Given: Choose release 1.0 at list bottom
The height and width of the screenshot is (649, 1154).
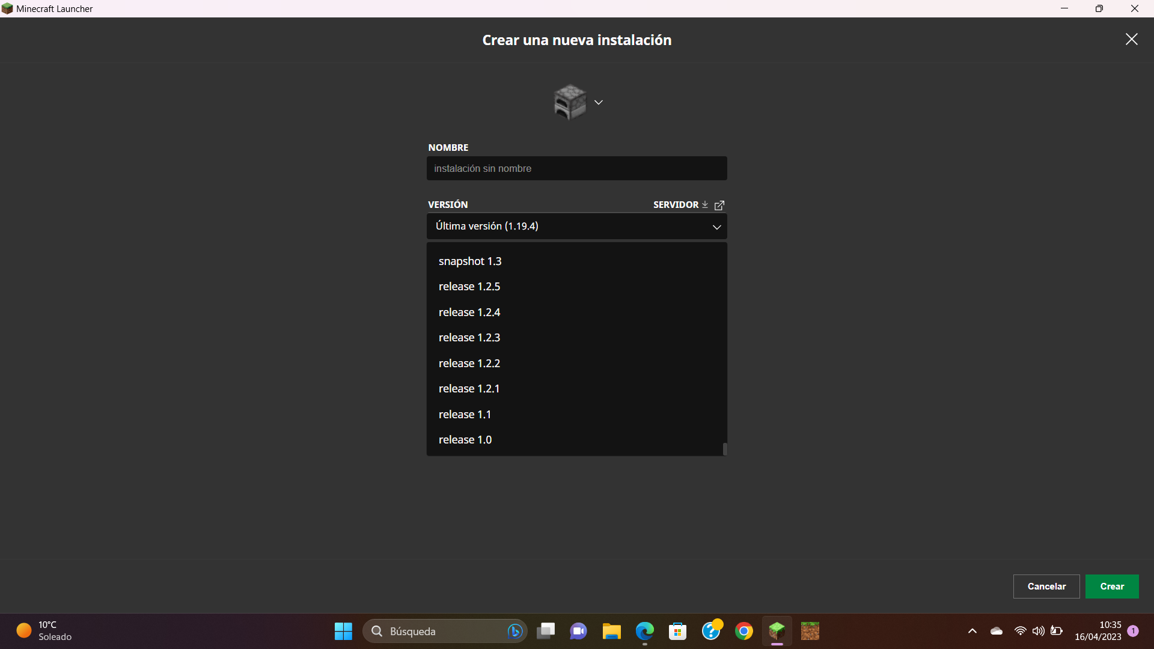Looking at the screenshot, I should [465, 440].
